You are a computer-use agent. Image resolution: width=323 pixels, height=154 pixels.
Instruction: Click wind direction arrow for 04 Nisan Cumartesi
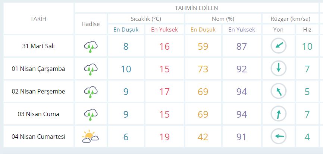(x=279, y=137)
